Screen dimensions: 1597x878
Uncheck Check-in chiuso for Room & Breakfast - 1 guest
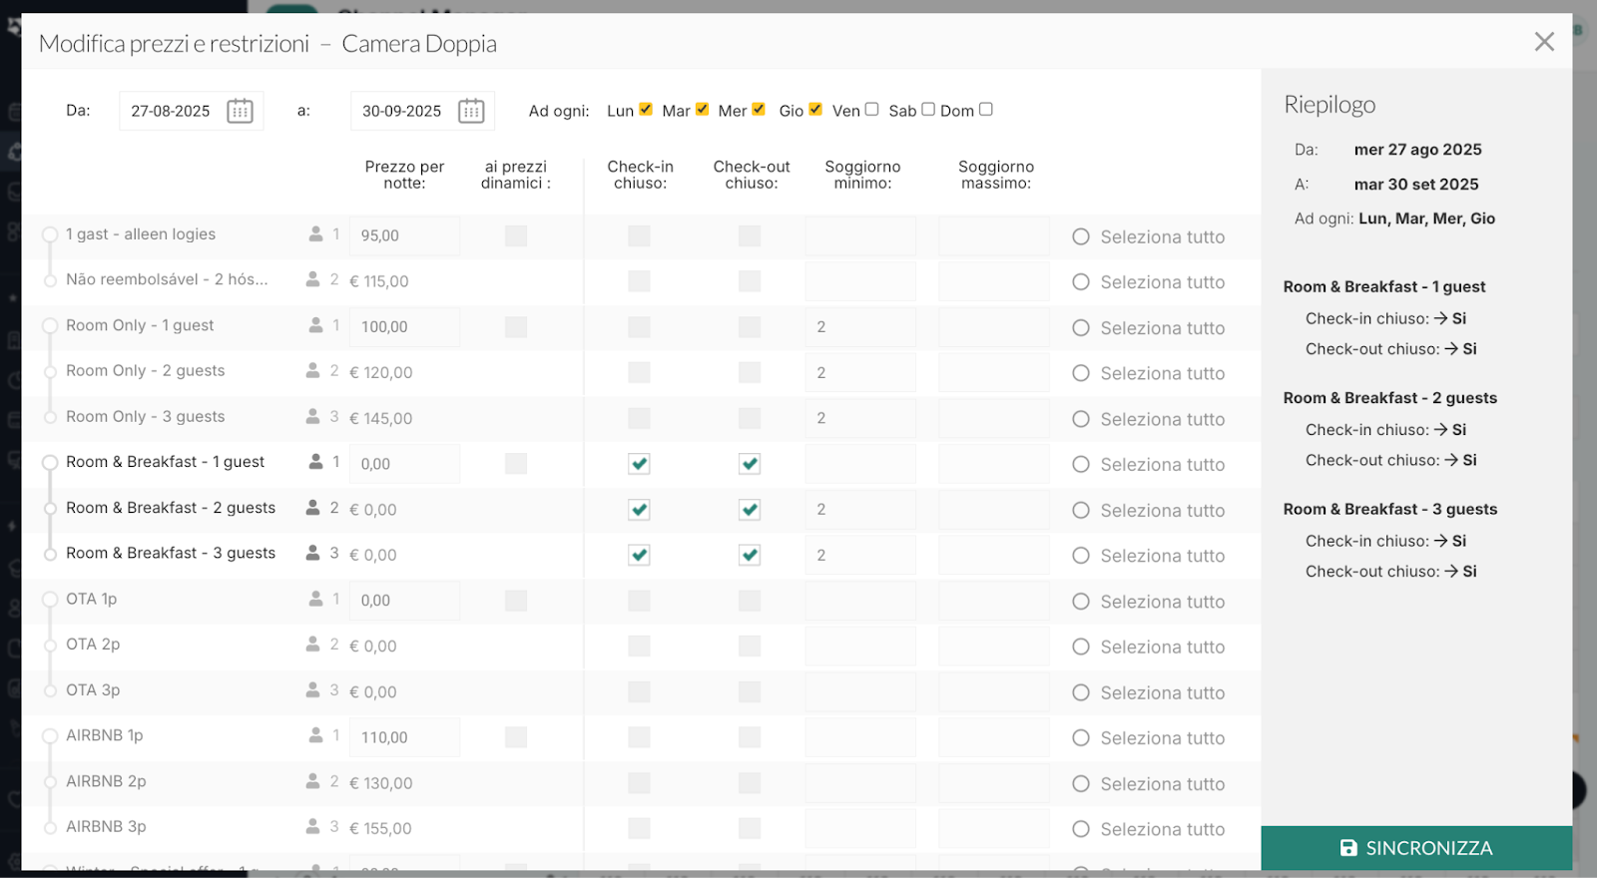click(640, 463)
